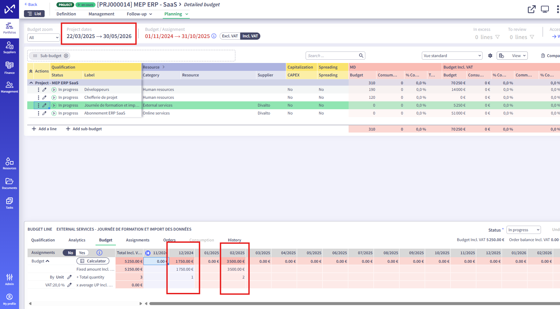This screenshot has width=560, height=309.
Task: Switch to the Analytics tab
Action: 77,240
